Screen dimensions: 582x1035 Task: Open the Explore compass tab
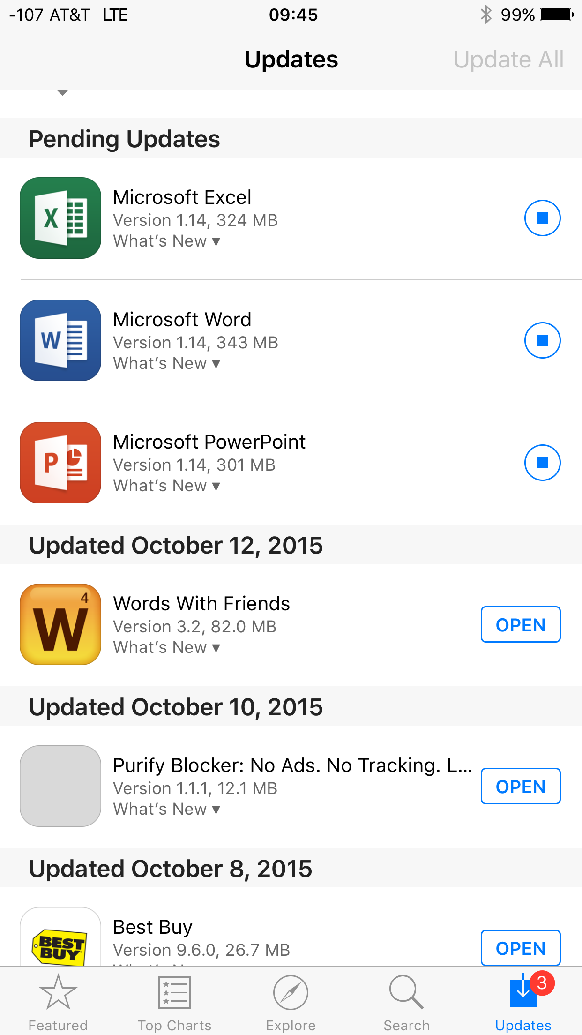[x=291, y=992]
